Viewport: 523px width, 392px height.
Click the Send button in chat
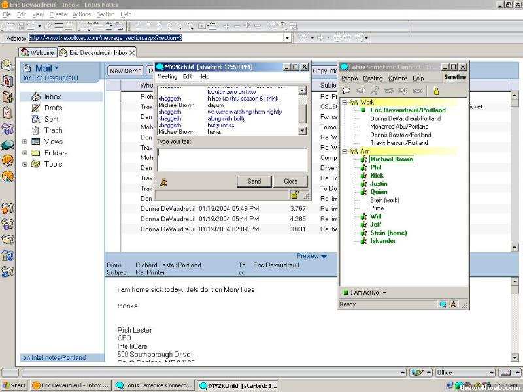(x=254, y=181)
